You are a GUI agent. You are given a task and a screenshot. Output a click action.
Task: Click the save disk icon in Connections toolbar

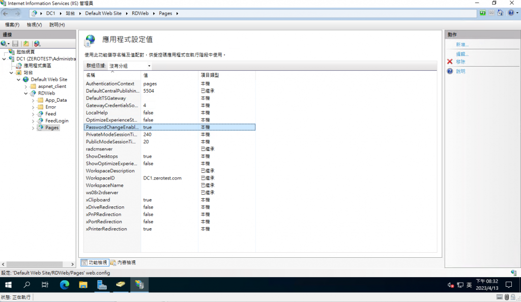(x=15, y=44)
